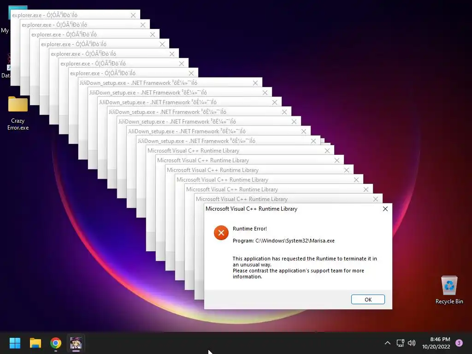The image size is (472, 354).
Task: Click the red error icon in the front dialog
Action: (x=221, y=233)
